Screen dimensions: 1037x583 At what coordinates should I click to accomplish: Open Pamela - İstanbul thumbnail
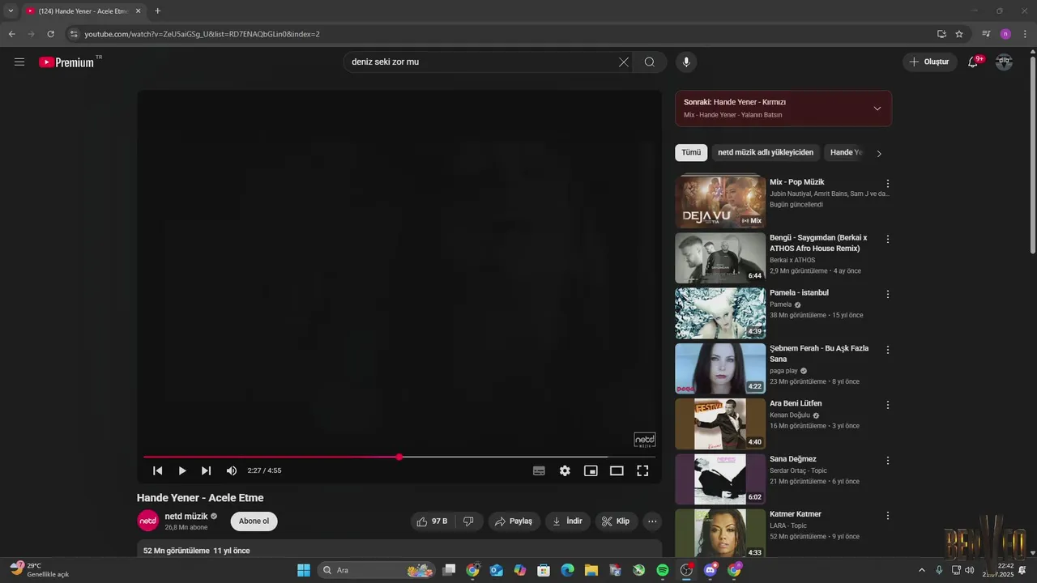(720, 313)
